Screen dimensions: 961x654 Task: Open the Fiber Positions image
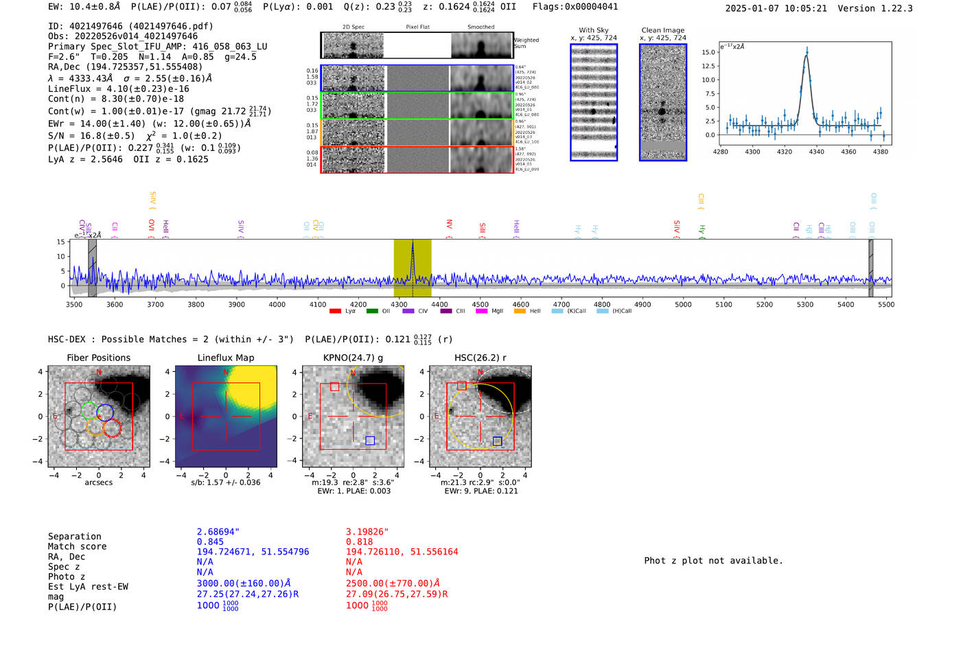(98, 417)
